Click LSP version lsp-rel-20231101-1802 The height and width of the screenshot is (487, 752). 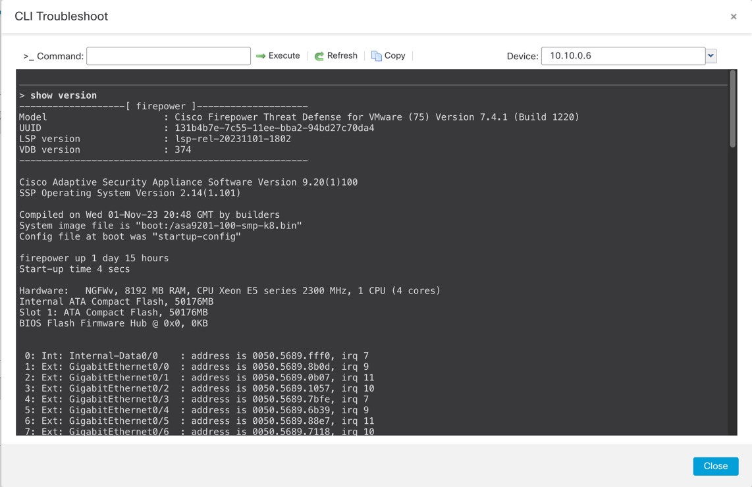[155, 139]
